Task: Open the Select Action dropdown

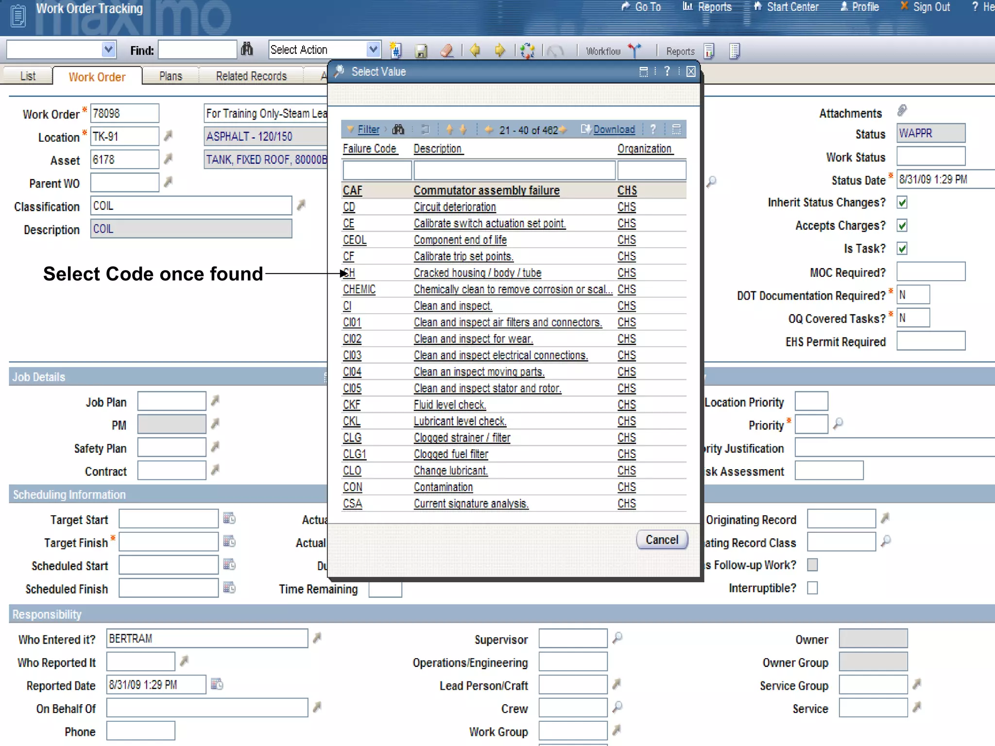Action: 373,50
